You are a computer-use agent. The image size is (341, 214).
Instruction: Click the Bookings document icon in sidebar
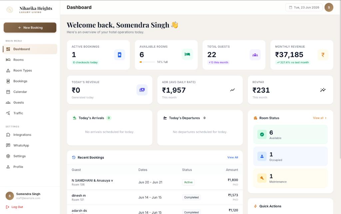point(8,81)
